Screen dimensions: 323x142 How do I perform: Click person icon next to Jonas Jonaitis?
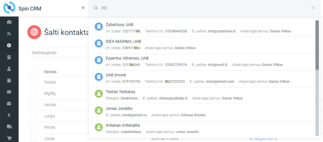click(99, 111)
